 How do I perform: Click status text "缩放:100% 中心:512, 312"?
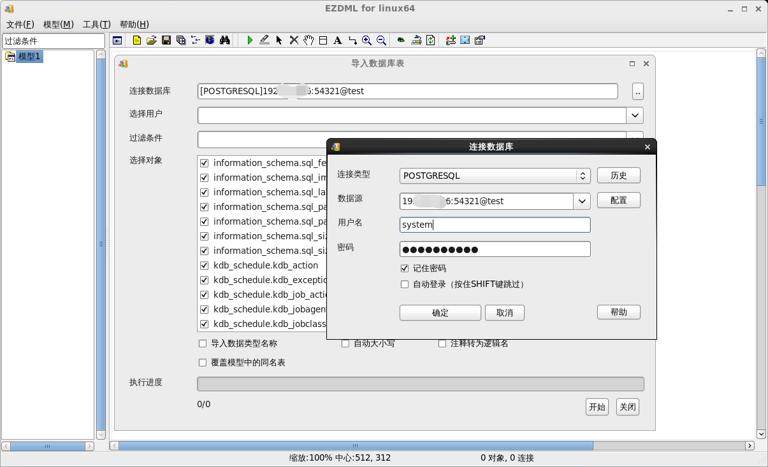340,458
